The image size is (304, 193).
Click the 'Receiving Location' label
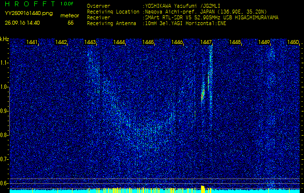click(113, 12)
